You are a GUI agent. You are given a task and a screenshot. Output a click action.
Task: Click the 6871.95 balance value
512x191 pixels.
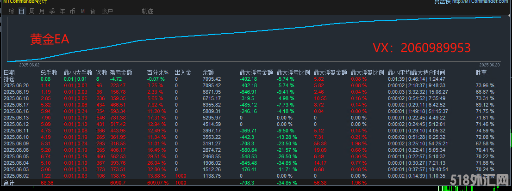click(212, 92)
